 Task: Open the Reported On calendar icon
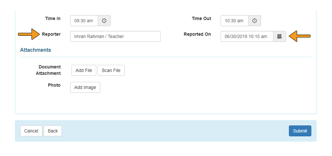[x=280, y=36]
